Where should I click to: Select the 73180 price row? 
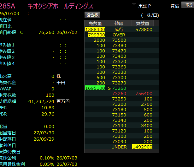(122, 110)
